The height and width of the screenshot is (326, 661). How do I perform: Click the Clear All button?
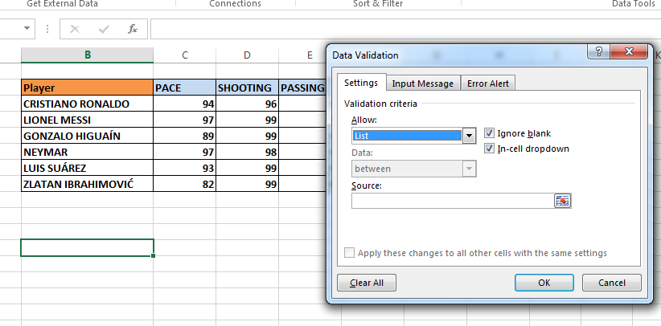367,283
